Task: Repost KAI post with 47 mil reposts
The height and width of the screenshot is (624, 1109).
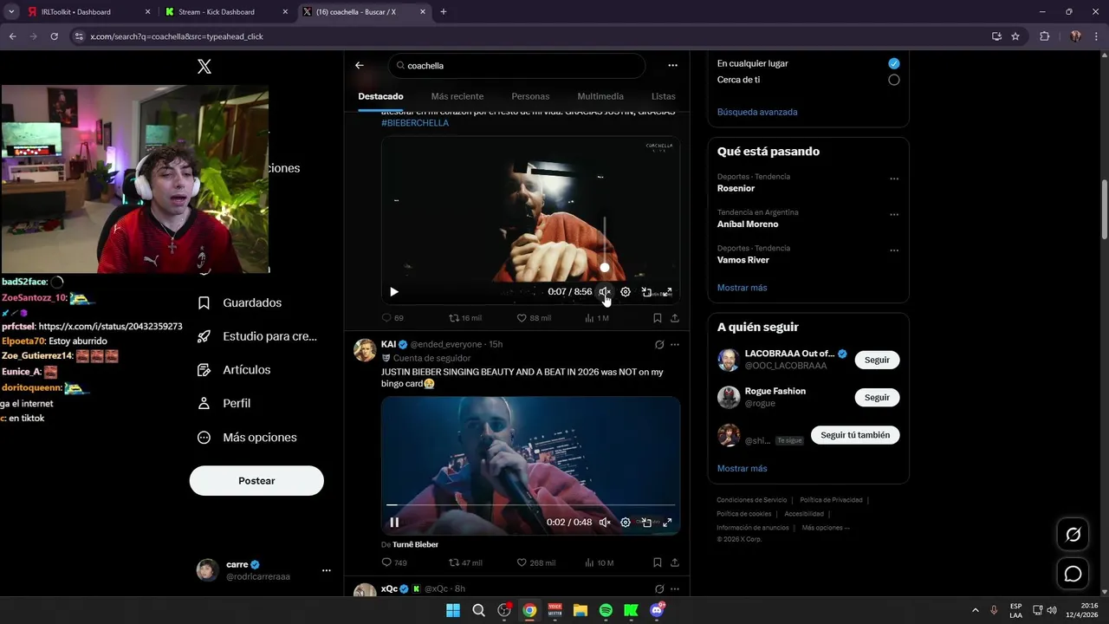Action: [464, 562]
